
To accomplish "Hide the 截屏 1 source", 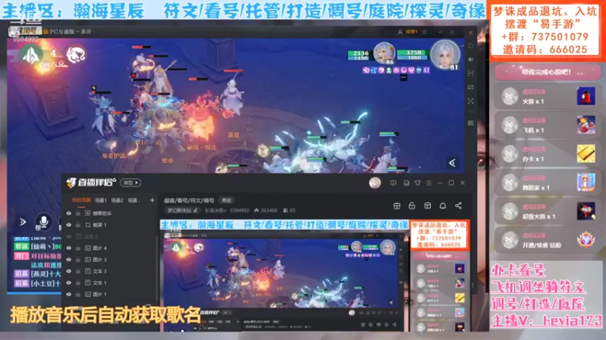I will [x=69, y=224].
